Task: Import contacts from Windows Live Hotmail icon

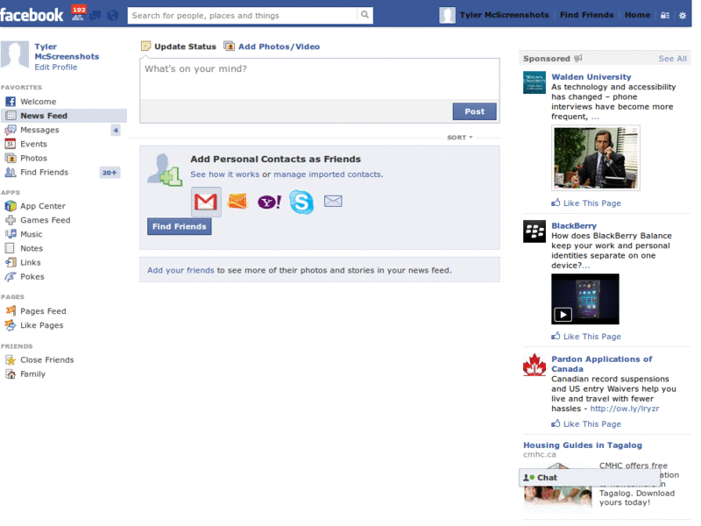Action: pos(237,202)
